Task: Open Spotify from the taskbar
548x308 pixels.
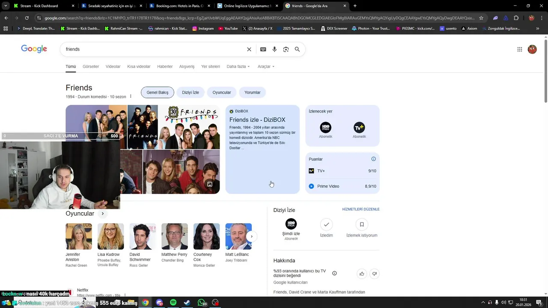Action: [173, 302]
